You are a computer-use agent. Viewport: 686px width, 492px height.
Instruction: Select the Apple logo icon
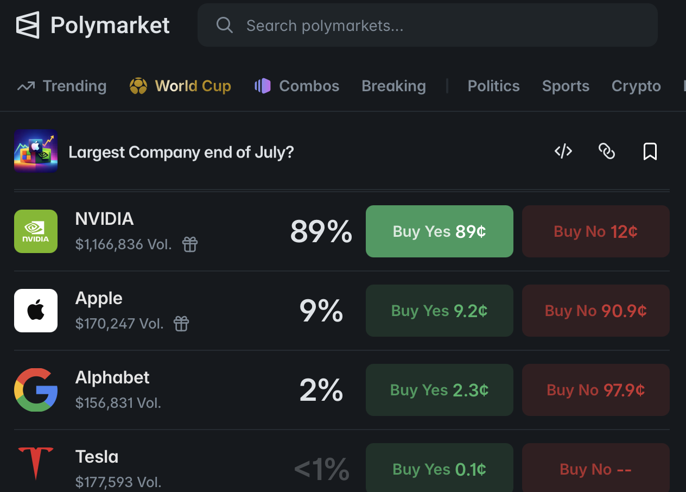36,311
